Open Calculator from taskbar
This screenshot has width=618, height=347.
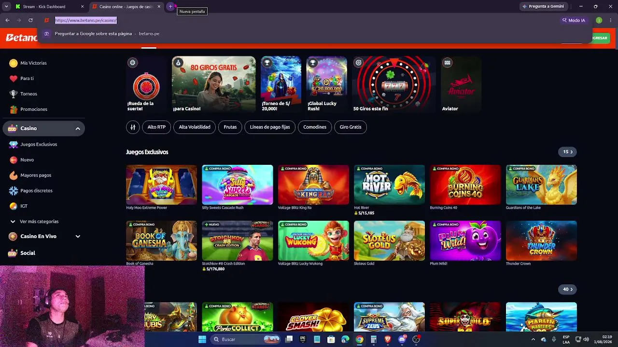tap(373, 339)
